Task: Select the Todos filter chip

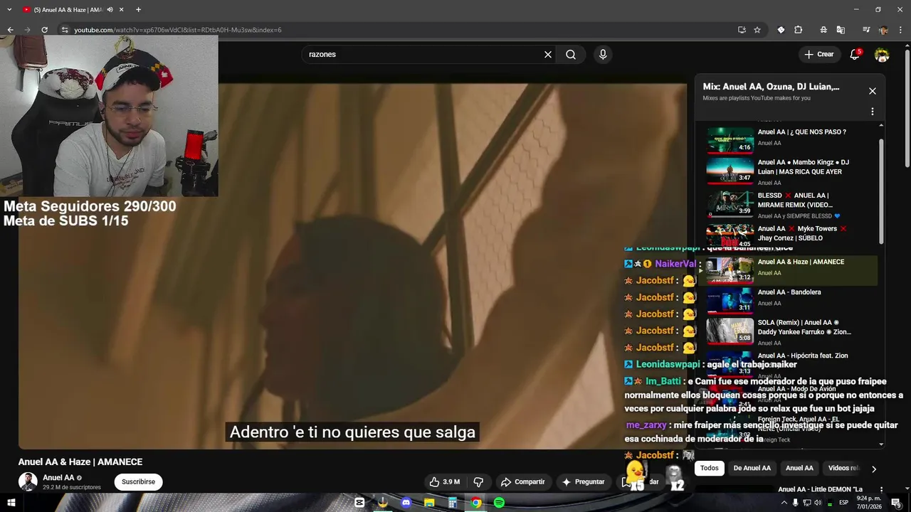Action: (x=710, y=468)
